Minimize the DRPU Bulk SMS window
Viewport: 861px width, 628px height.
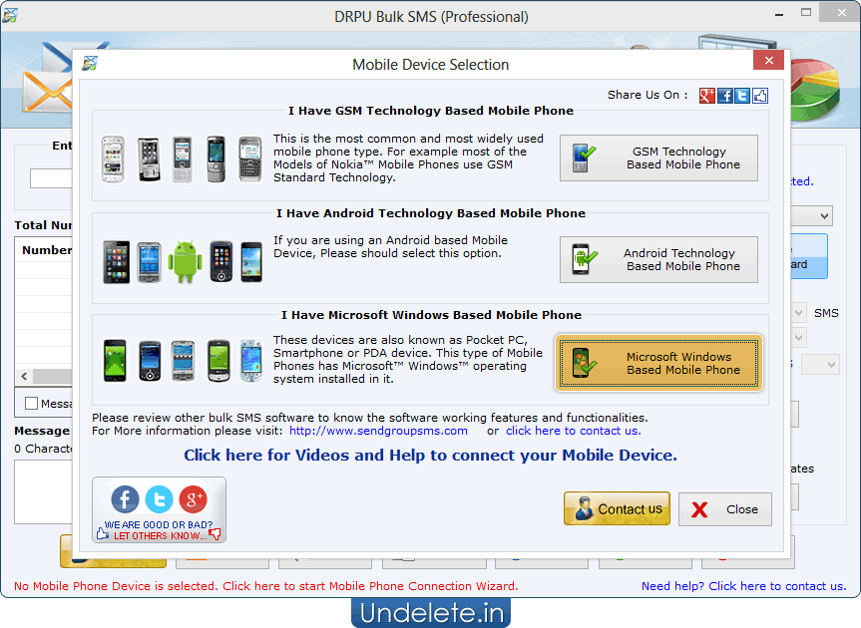(x=778, y=14)
